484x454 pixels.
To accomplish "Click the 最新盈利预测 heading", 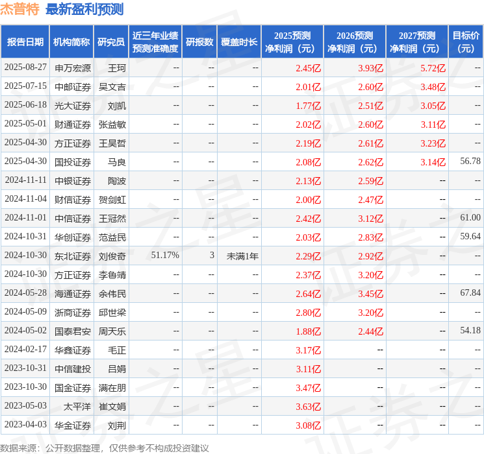I will 84,9.
